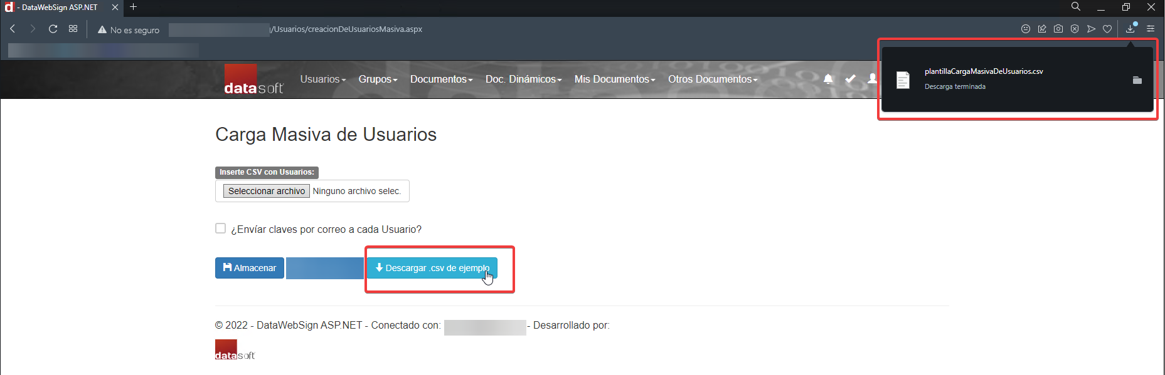Click Descargar .csv de ejemplo button
This screenshot has width=1165, height=375.
(432, 268)
